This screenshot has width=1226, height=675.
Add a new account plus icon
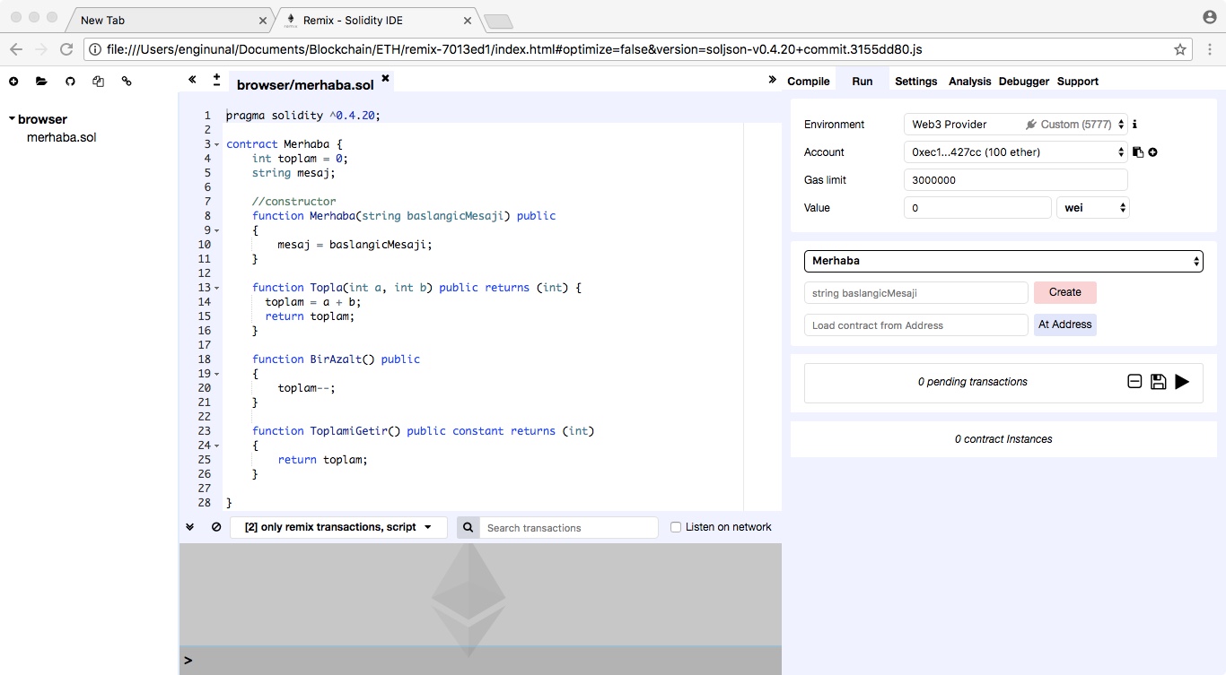(1152, 152)
